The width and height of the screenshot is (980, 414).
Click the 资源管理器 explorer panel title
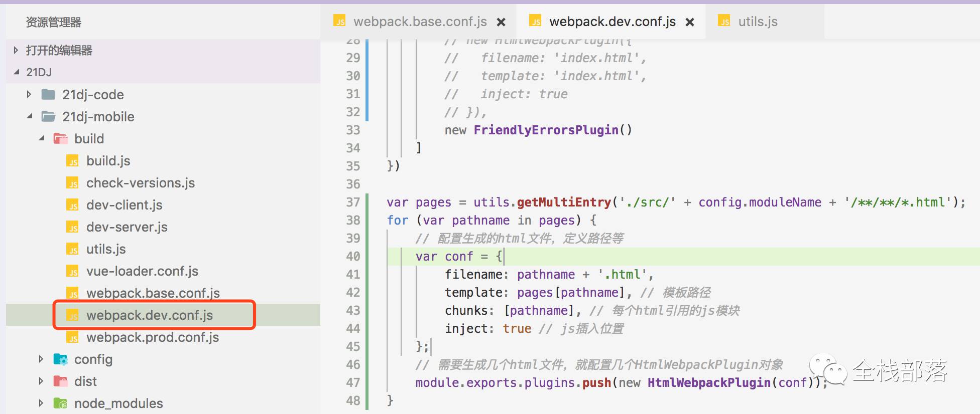coord(54,22)
